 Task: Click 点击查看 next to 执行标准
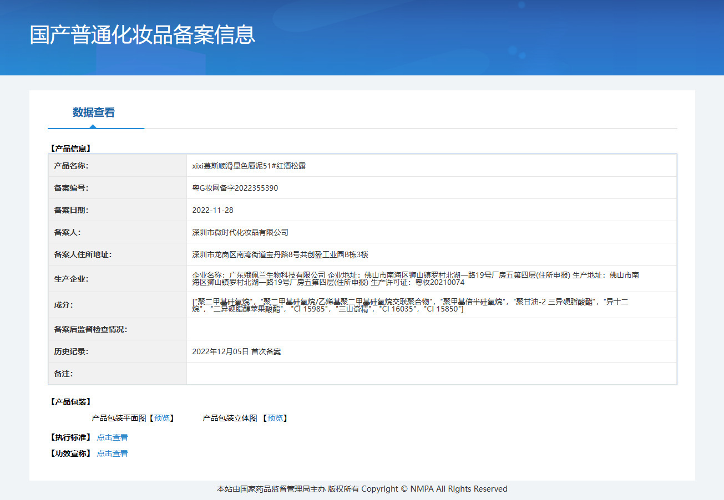(112, 437)
